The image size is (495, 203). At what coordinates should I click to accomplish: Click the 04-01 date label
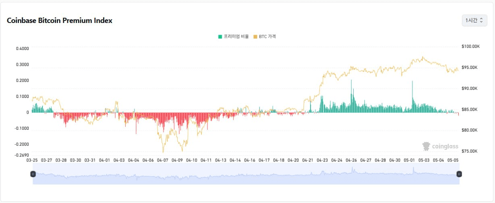pyautogui.click(x=105, y=160)
